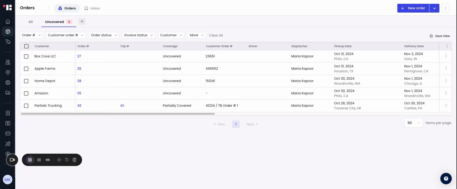Switch to the Inbox top tab

(x=92, y=8)
